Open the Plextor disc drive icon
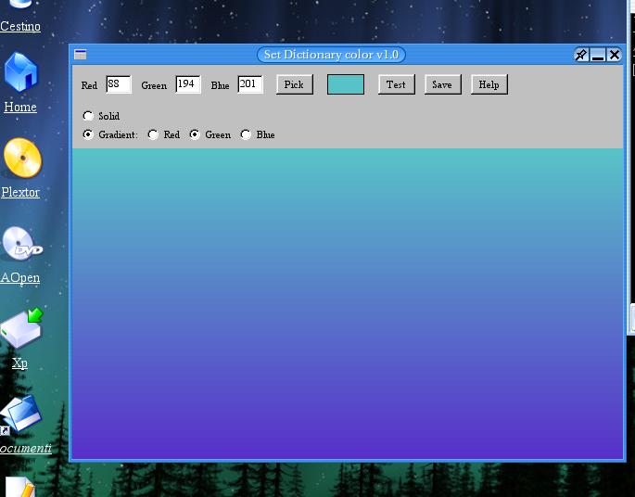This screenshot has width=635, height=497. (x=22, y=158)
